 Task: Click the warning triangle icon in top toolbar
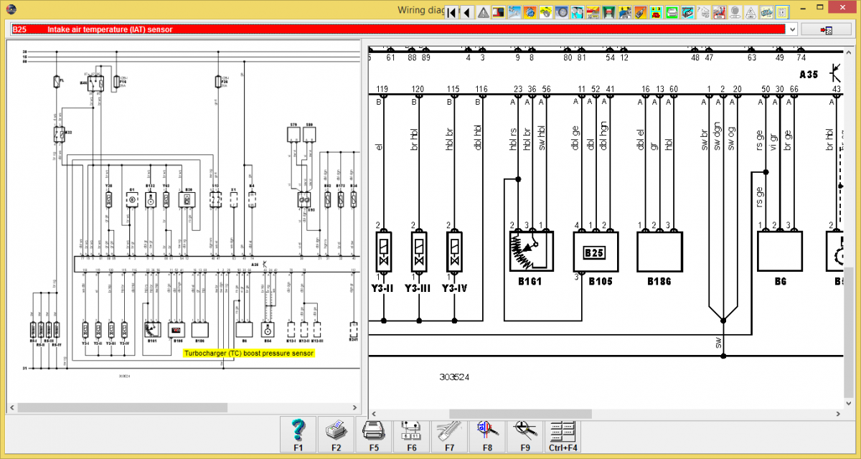pos(483,12)
